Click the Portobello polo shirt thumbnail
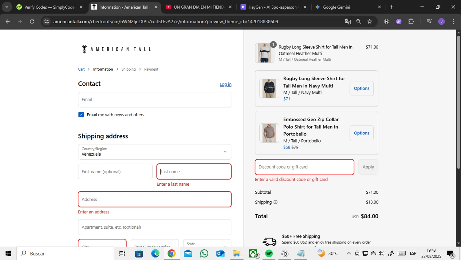 click(x=269, y=133)
